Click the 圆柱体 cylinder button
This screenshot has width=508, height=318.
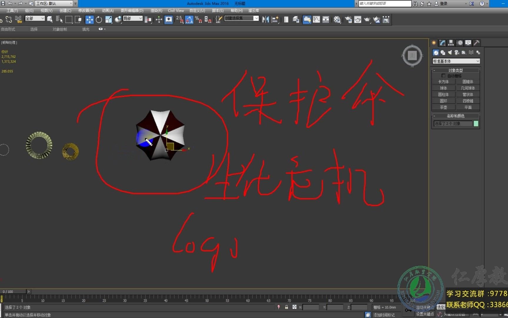(443, 95)
